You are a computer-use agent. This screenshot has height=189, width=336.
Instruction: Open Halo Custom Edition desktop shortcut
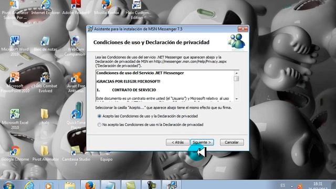137,10
